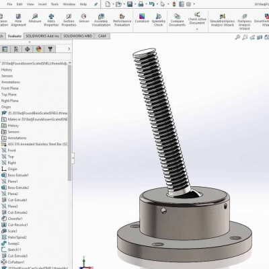Save the document with the floppy icon
This screenshot has height=269, width=269.
point(130,4)
